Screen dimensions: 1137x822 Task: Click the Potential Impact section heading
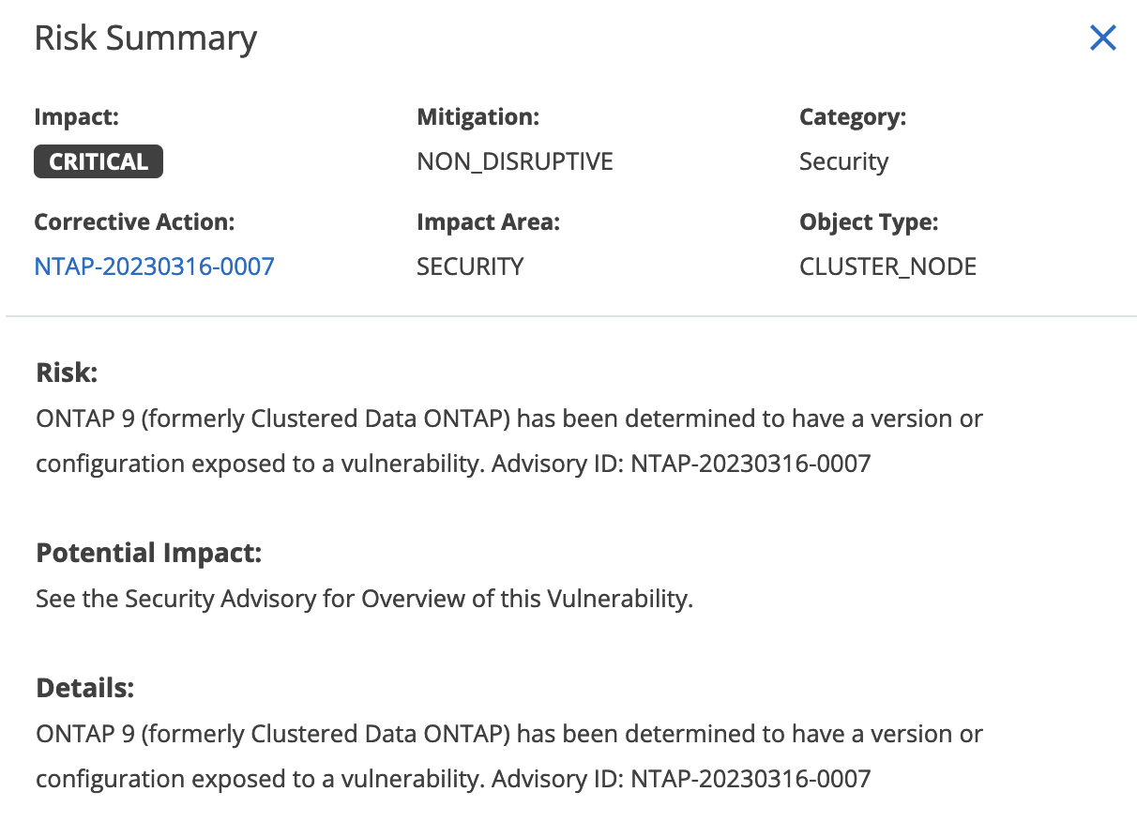148,553
